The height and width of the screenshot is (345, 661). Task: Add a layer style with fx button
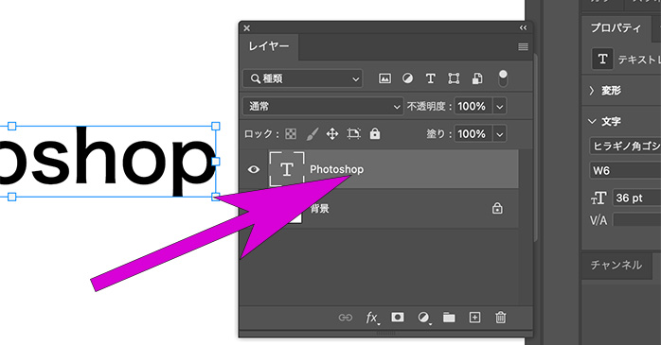(x=372, y=318)
